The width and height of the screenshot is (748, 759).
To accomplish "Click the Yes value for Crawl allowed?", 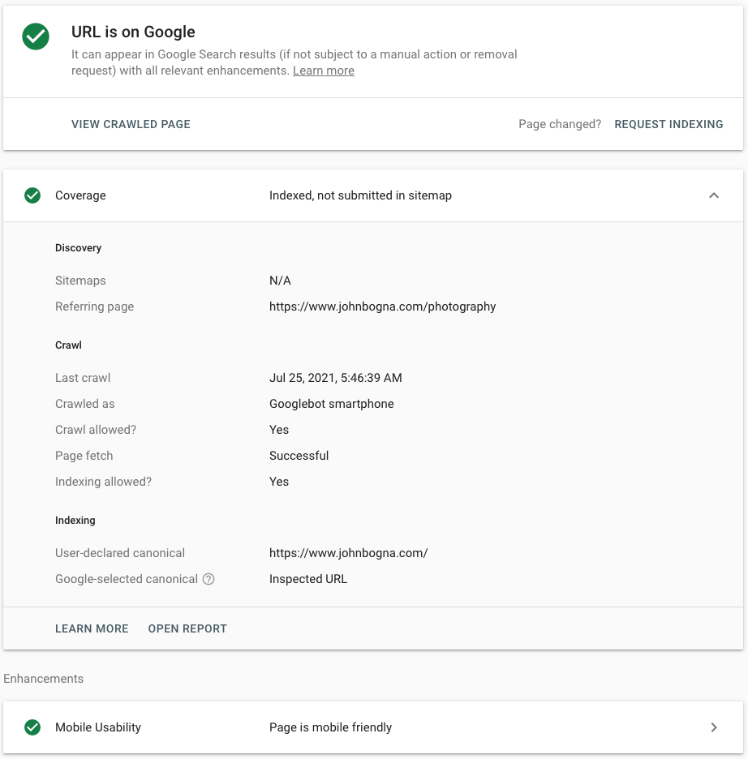I will 279,430.
